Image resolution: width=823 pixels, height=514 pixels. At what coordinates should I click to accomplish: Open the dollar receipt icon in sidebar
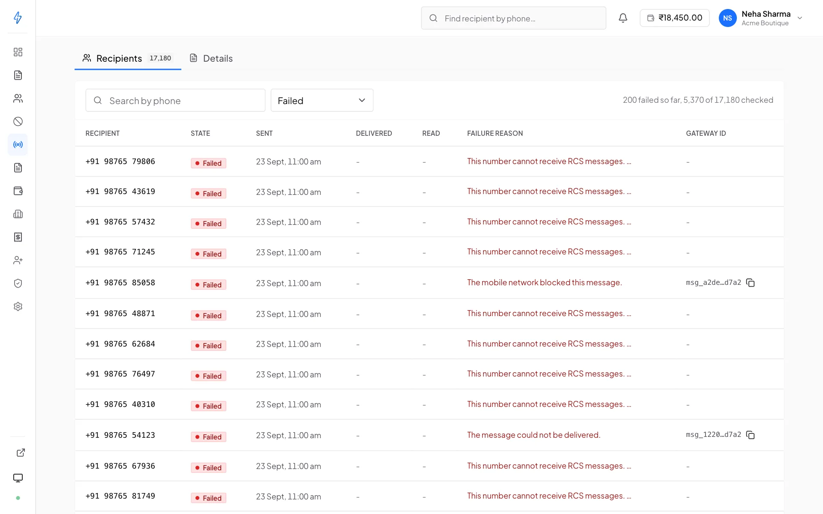(18, 237)
